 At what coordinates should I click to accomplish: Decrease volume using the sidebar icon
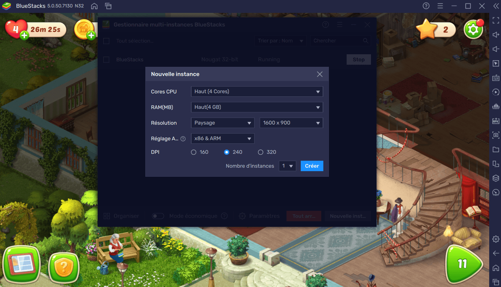(496, 49)
